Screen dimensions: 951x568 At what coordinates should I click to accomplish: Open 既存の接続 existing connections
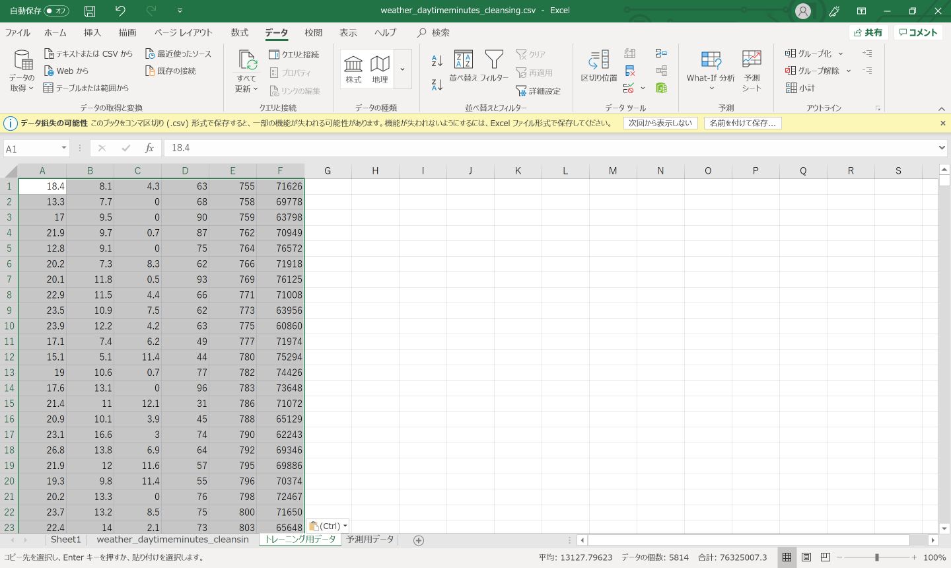click(x=170, y=71)
